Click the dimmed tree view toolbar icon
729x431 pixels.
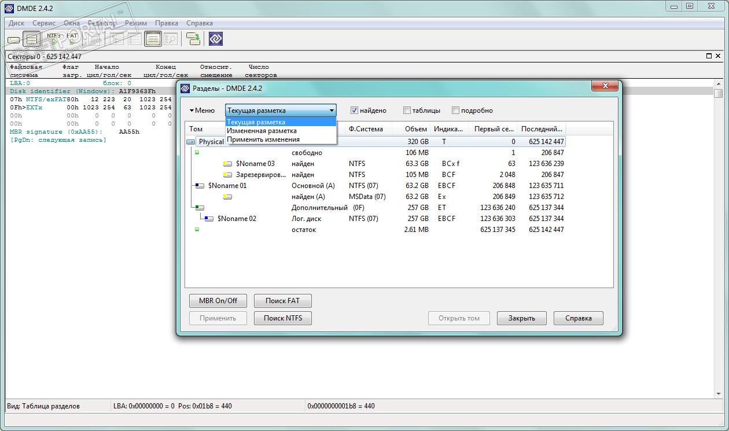pos(117,39)
